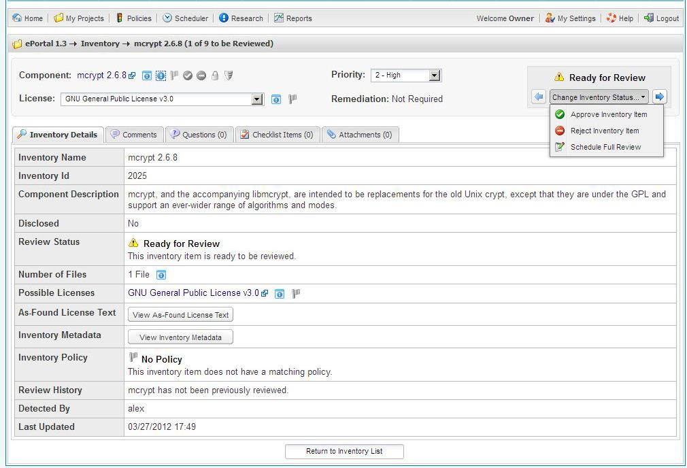Select Approve Inventory Item from menu
Viewport: 687px width, 468px height.
[x=608, y=114]
